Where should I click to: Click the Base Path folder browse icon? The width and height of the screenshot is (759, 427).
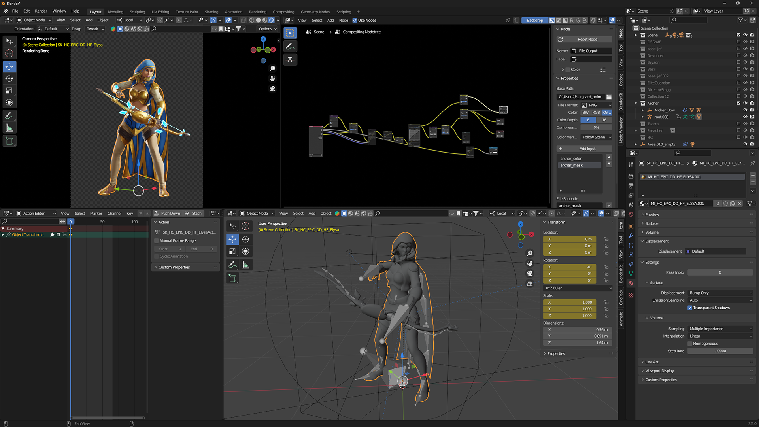(x=609, y=97)
